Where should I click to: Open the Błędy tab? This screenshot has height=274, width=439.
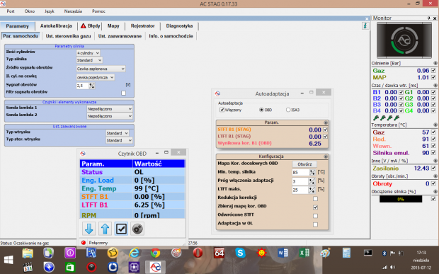91,25
